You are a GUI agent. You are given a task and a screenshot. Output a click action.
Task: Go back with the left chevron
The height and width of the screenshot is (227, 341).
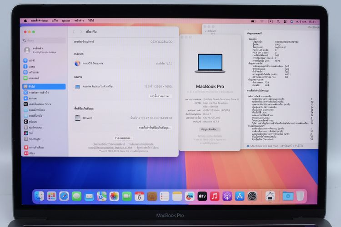[x=74, y=32]
